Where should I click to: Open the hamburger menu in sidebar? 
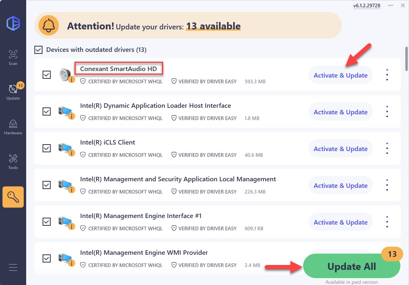(x=13, y=267)
